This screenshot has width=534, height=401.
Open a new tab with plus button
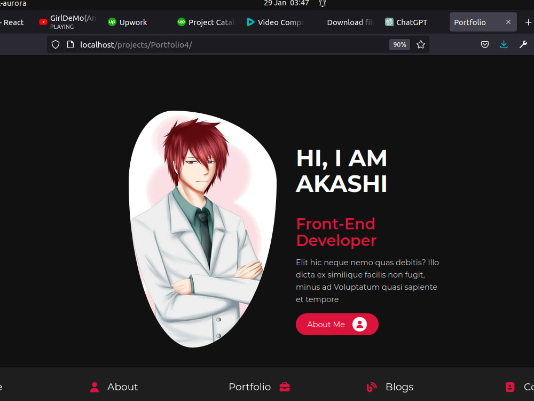[x=528, y=22]
